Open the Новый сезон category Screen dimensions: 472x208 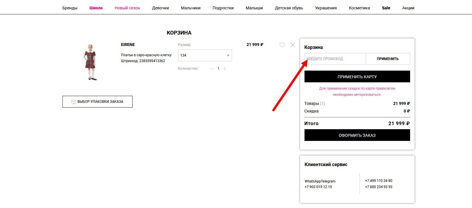coord(127,8)
